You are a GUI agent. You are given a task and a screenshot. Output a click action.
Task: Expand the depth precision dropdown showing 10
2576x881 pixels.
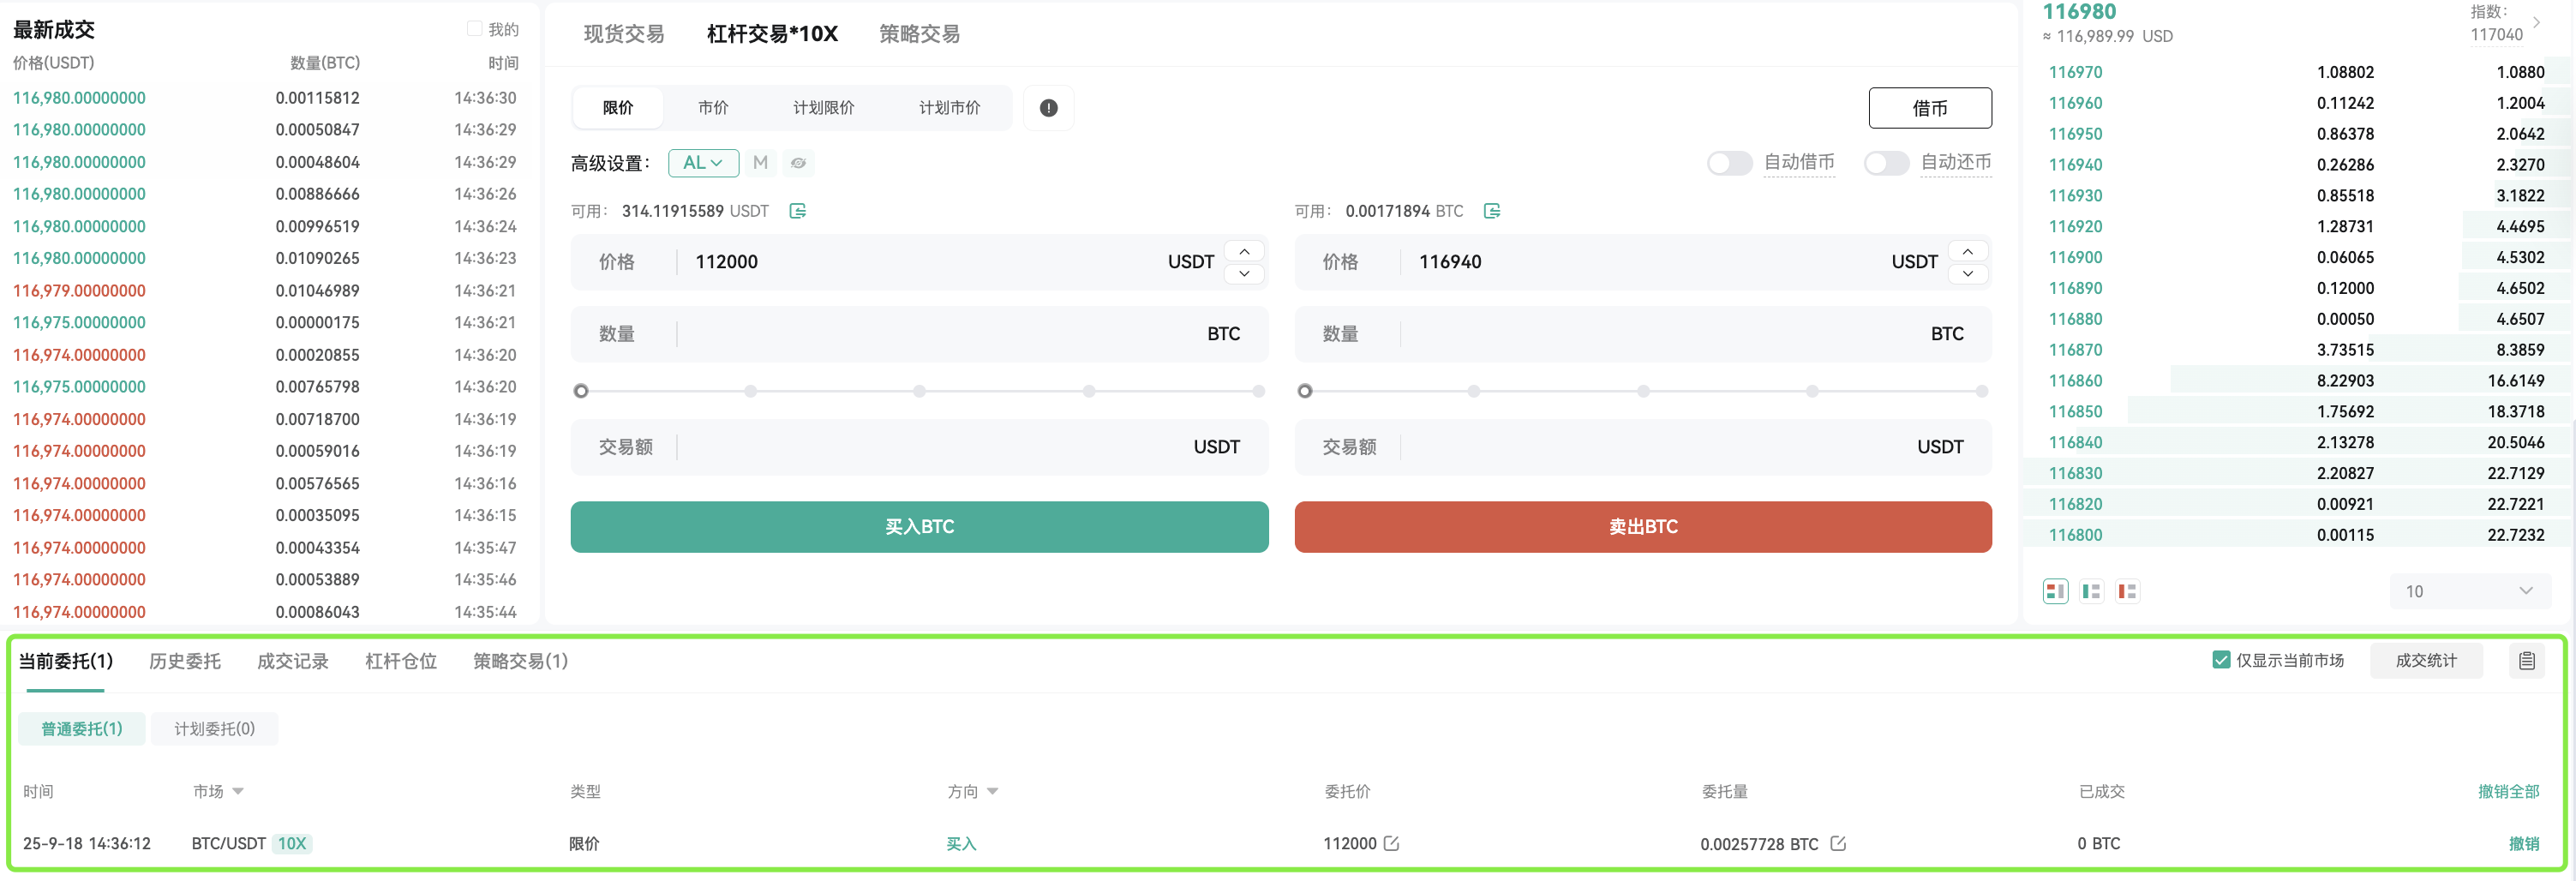pos(2469,591)
